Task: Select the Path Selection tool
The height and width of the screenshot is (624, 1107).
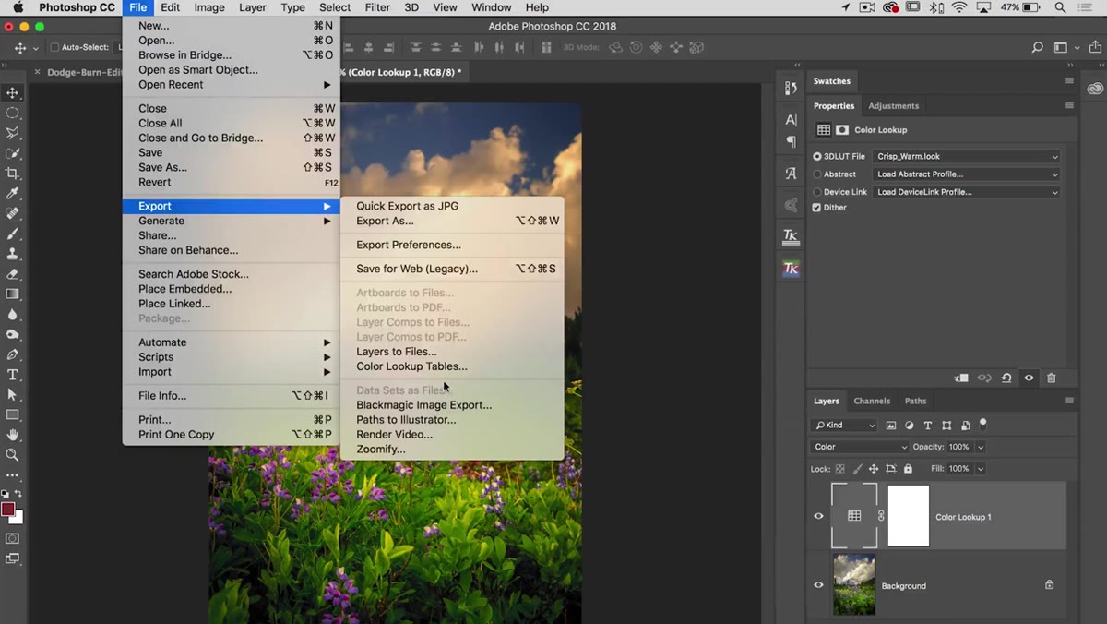Action: coord(13,395)
